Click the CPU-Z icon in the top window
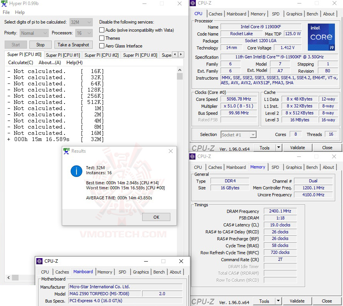The height and width of the screenshot is (306, 343). click(192, 3)
